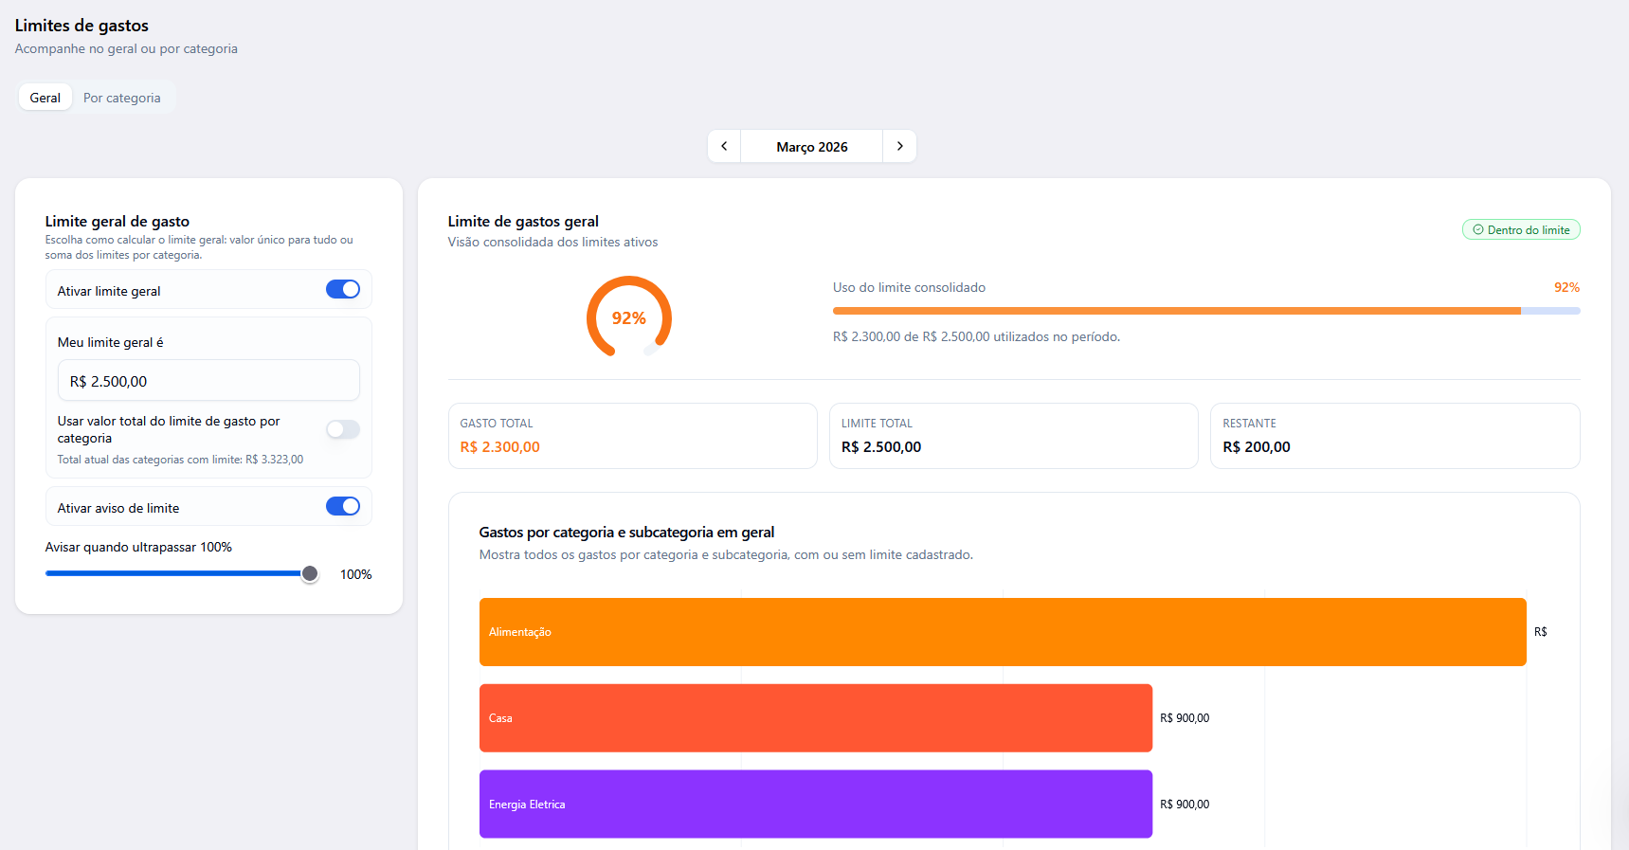Switch to the Geral tab
Viewport: 1629px width, 850px height.
pos(45,98)
